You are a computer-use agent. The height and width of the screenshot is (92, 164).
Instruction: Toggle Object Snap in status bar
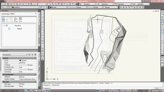tap(36, 91)
